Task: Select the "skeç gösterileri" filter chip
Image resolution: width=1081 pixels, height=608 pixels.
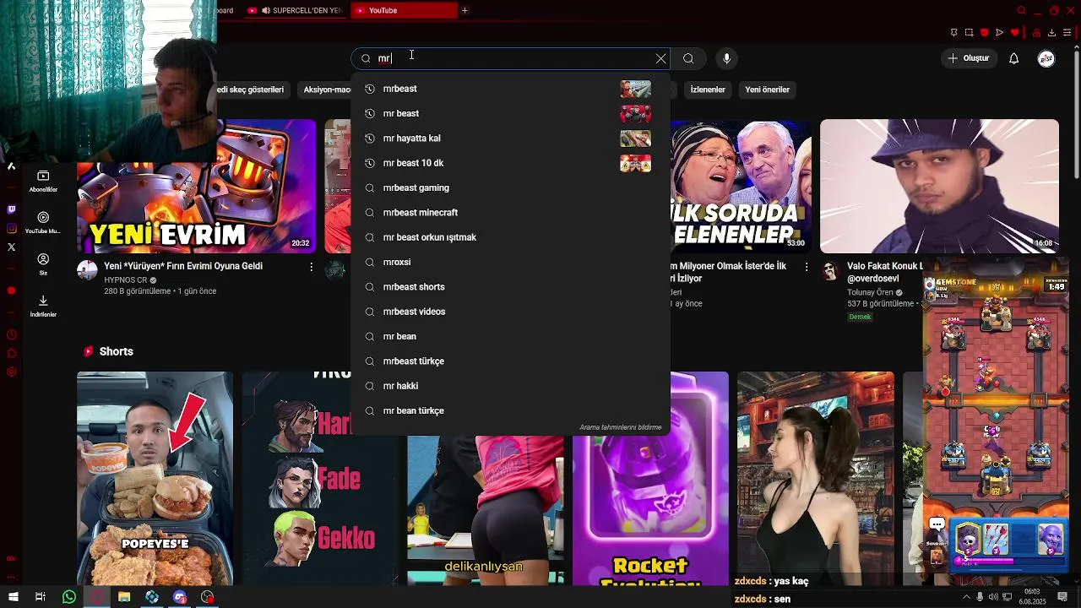Action: click(251, 90)
